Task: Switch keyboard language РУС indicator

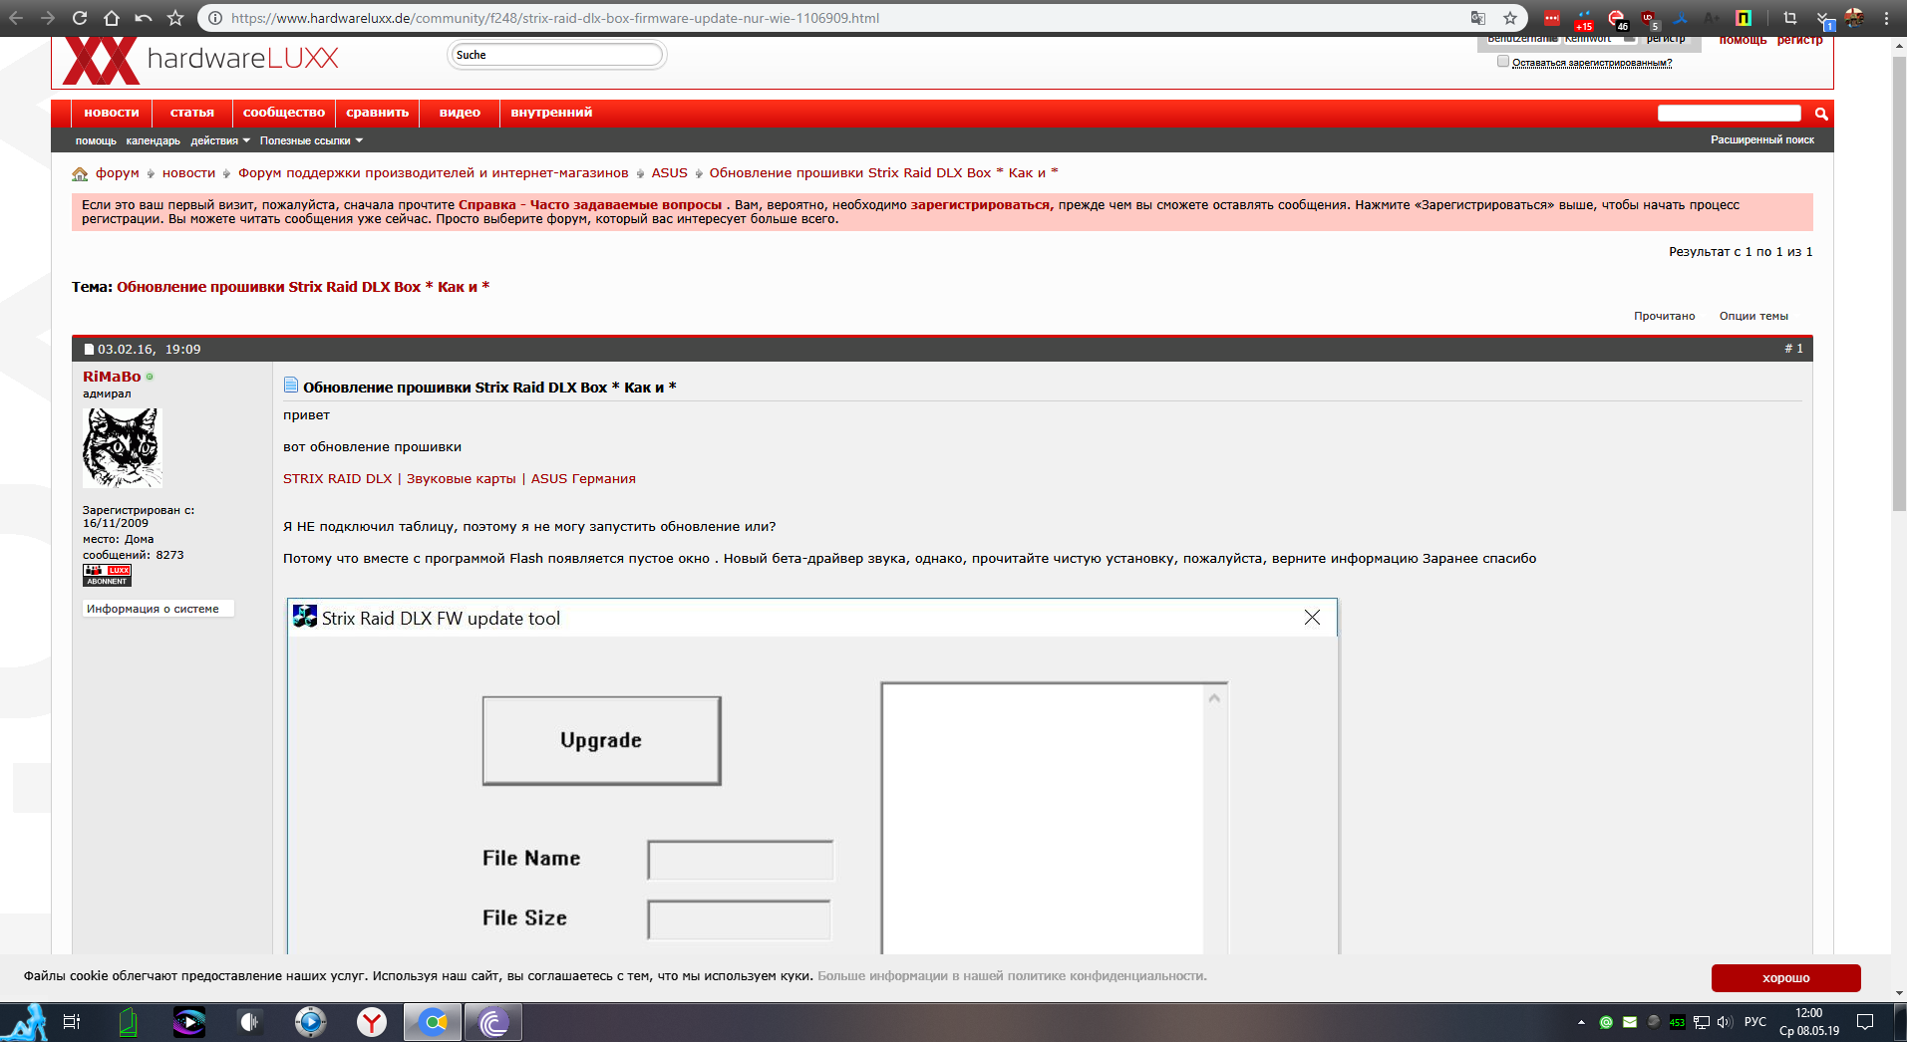Action: pyautogui.click(x=1755, y=1022)
